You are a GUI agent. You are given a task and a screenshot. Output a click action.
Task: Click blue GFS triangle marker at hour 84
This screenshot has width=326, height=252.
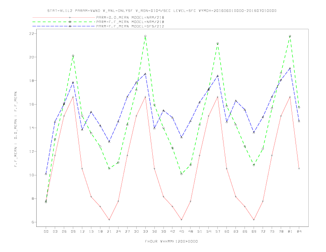point(299,121)
